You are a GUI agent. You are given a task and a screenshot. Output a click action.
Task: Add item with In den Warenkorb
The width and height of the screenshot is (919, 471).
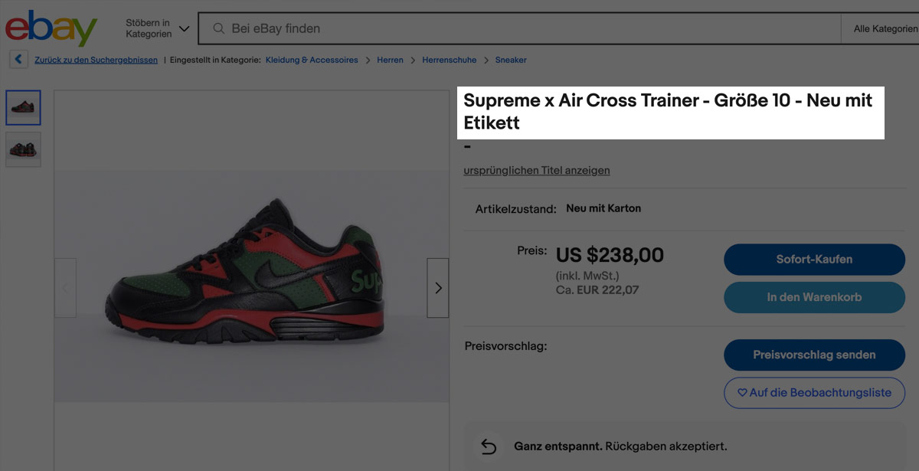pos(814,297)
